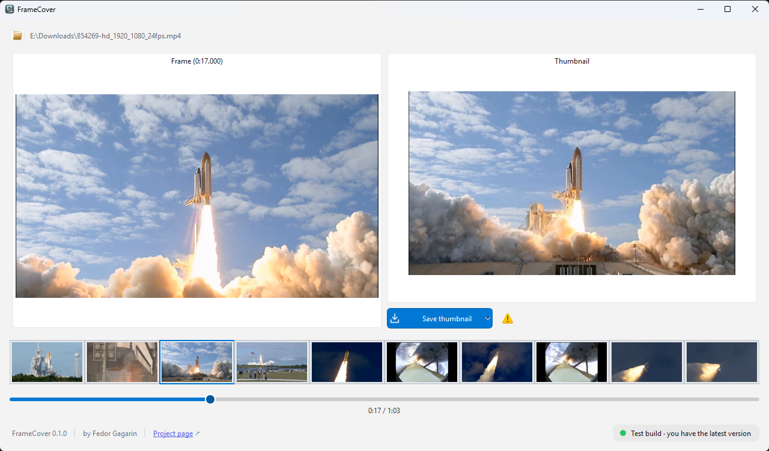769x451 pixels.
Task: Click the "by Fedor Gagarin" author text
Action: pyautogui.click(x=110, y=434)
